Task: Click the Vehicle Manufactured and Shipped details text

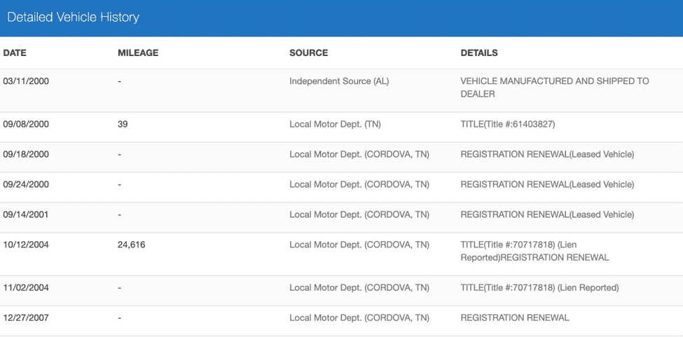Action: point(554,88)
